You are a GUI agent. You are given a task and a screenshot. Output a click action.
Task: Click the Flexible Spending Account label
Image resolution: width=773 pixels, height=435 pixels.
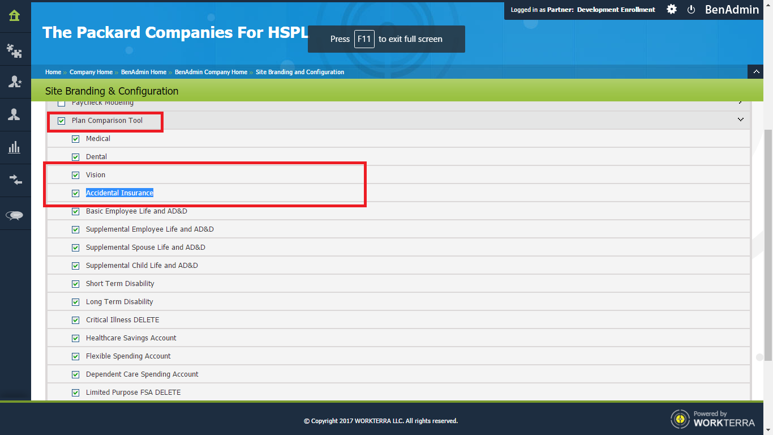[x=128, y=356]
